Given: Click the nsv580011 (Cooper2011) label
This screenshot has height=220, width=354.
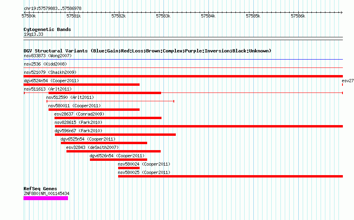Looking at the screenshot, I should (74, 106).
